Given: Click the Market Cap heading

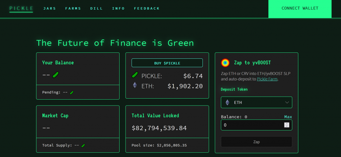Looking at the screenshot, I should pyautogui.click(x=55, y=116).
